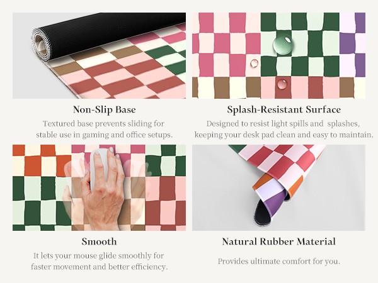This screenshot has height=283, width=378.
Task: Click the Non-Slip Base heading
Action: (105, 109)
